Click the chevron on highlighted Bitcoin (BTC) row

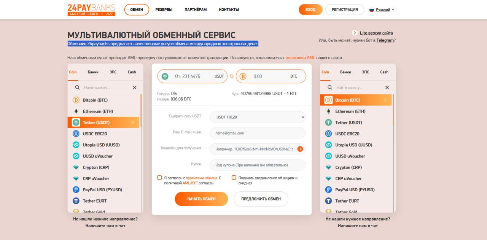click(x=385, y=100)
